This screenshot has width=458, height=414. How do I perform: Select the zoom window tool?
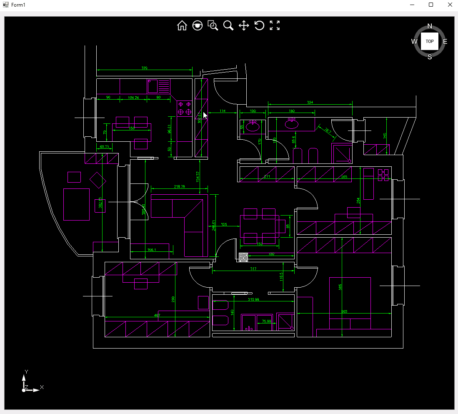[213, 26]
